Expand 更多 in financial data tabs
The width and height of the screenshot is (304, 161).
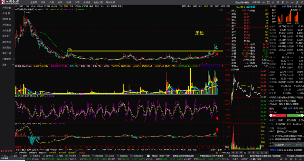coord(301,6)
